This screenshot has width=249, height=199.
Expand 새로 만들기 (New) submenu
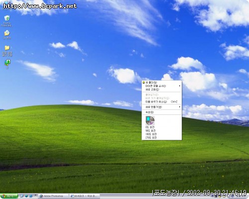coord(162,107)
